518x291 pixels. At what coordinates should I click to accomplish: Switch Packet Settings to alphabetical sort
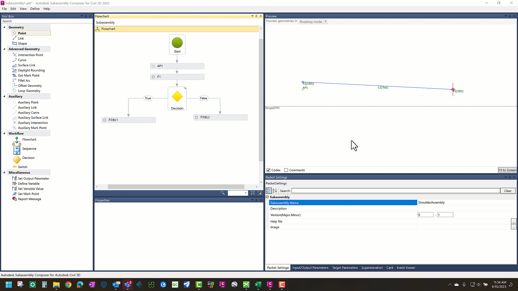click(x=275, y=191)
